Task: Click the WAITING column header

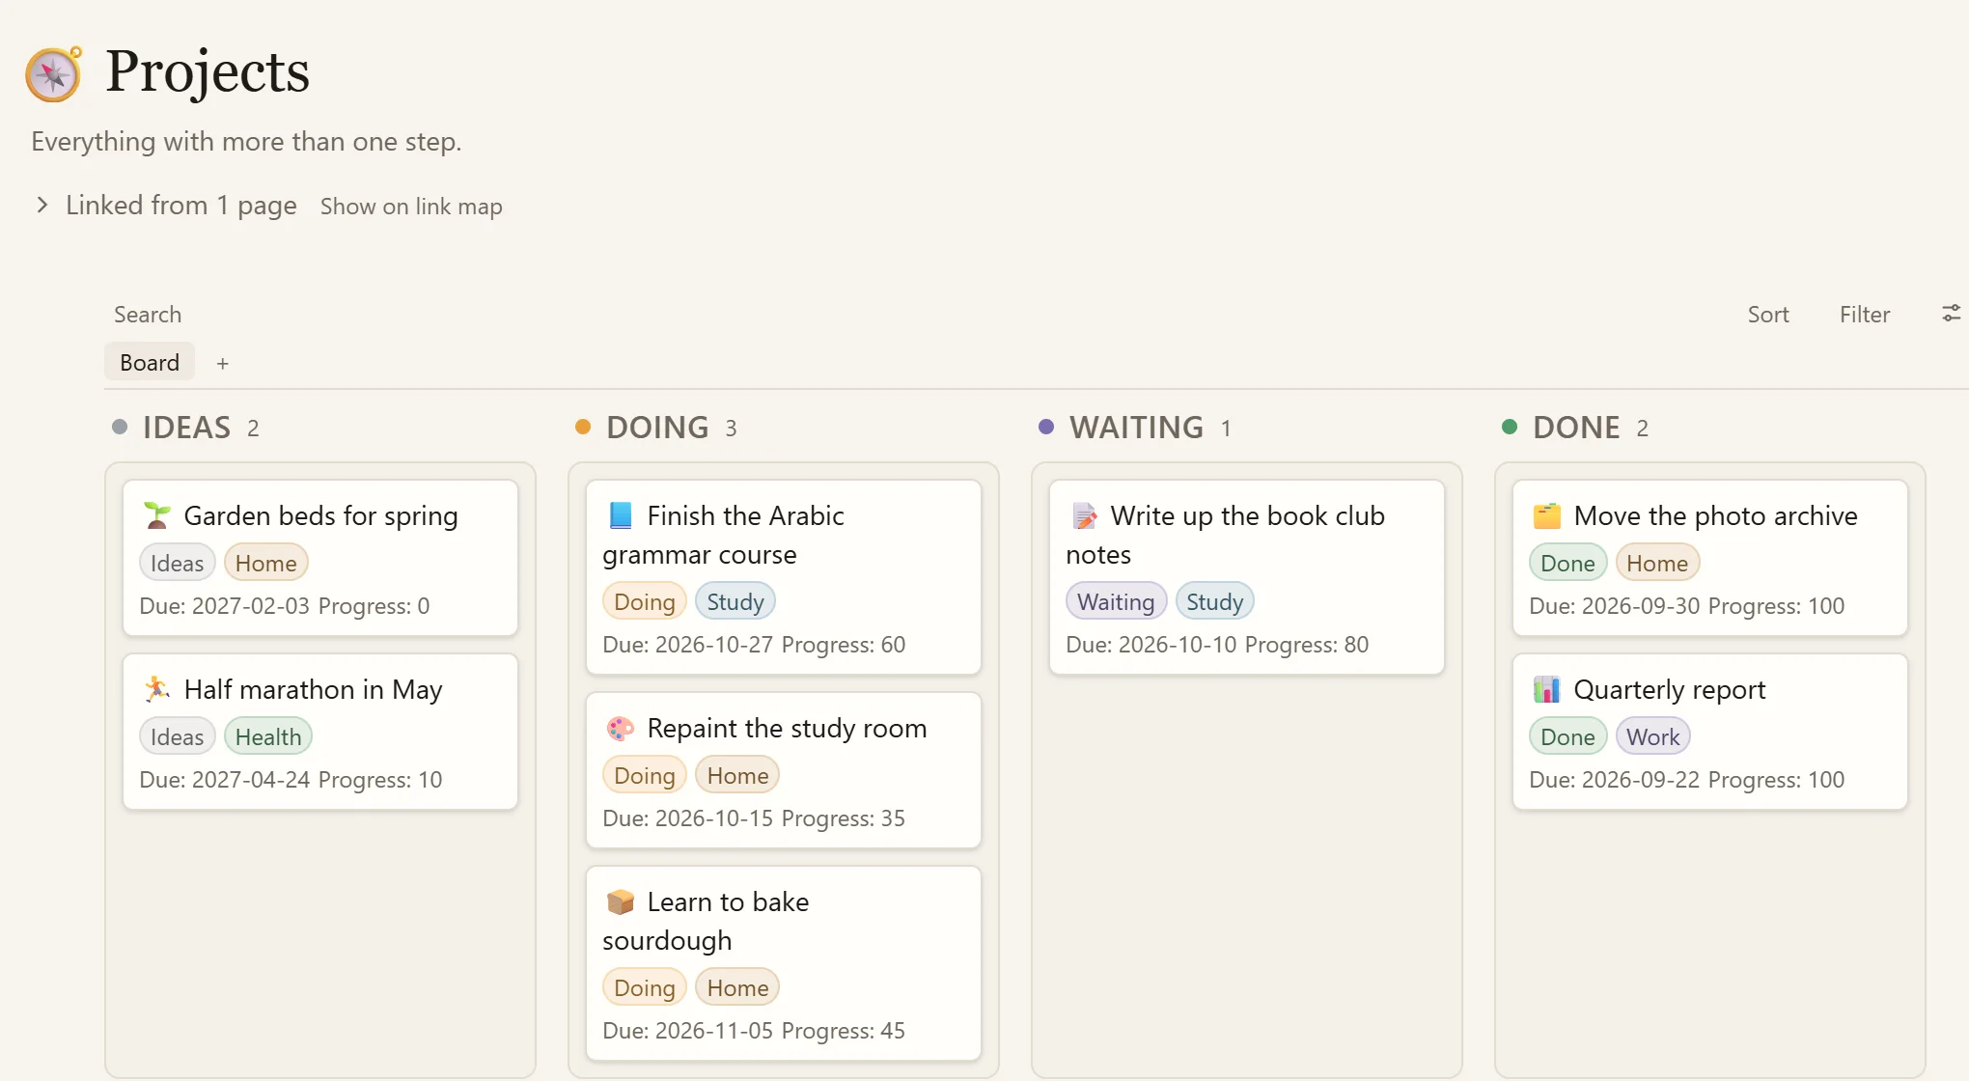Action: [x=1136, y=428]
